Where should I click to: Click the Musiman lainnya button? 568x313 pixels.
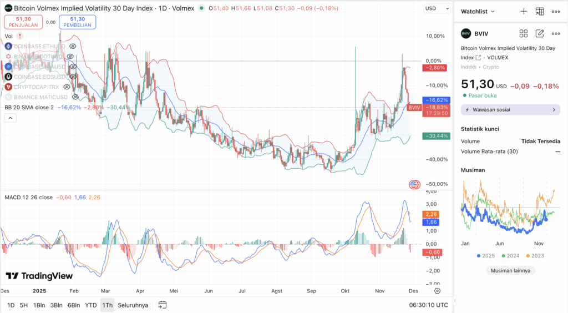[x=510, y=270]
